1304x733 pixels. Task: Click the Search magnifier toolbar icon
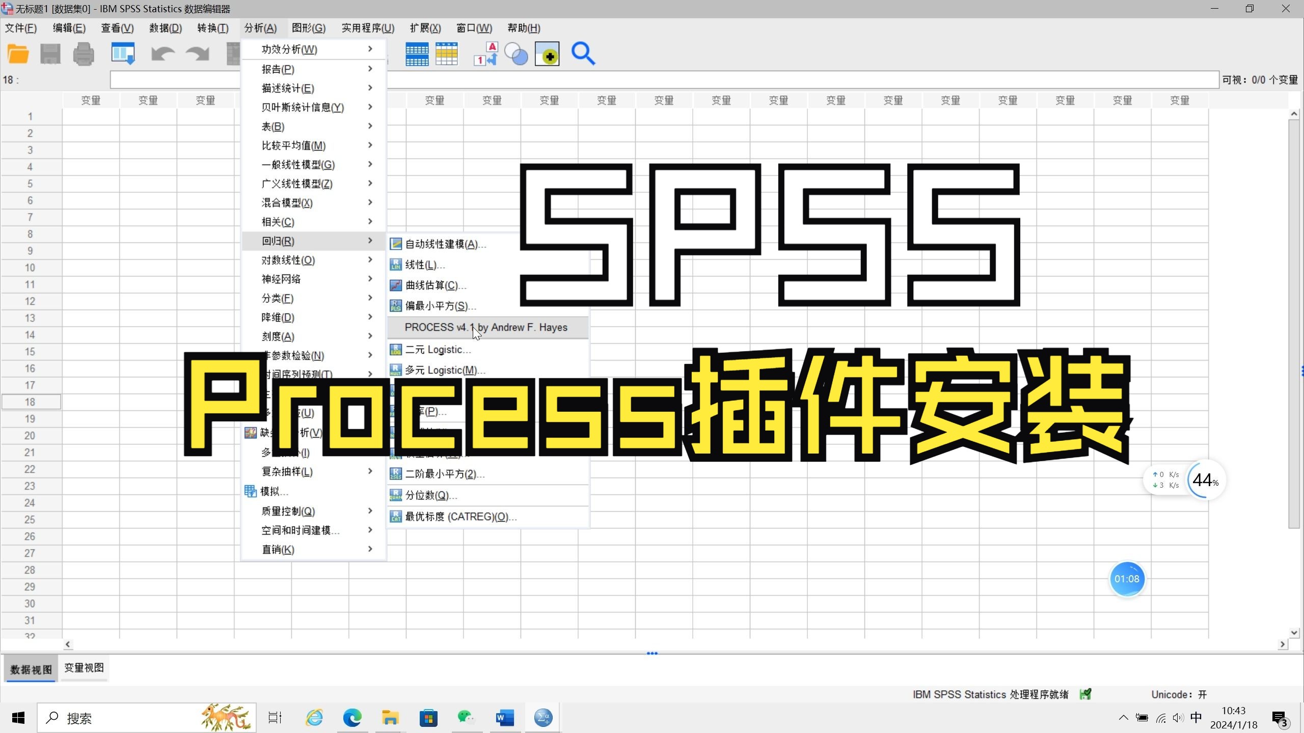(x=583, y=54)
